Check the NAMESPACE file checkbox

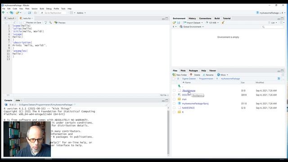(x=174, y=108)
